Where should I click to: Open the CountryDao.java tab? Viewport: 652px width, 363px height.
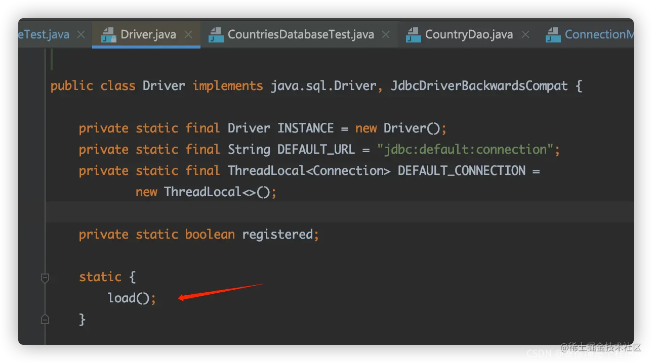pos(469,34)
